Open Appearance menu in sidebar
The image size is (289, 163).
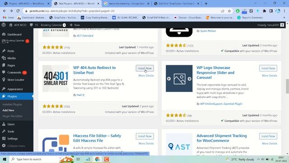click(15, 89)
